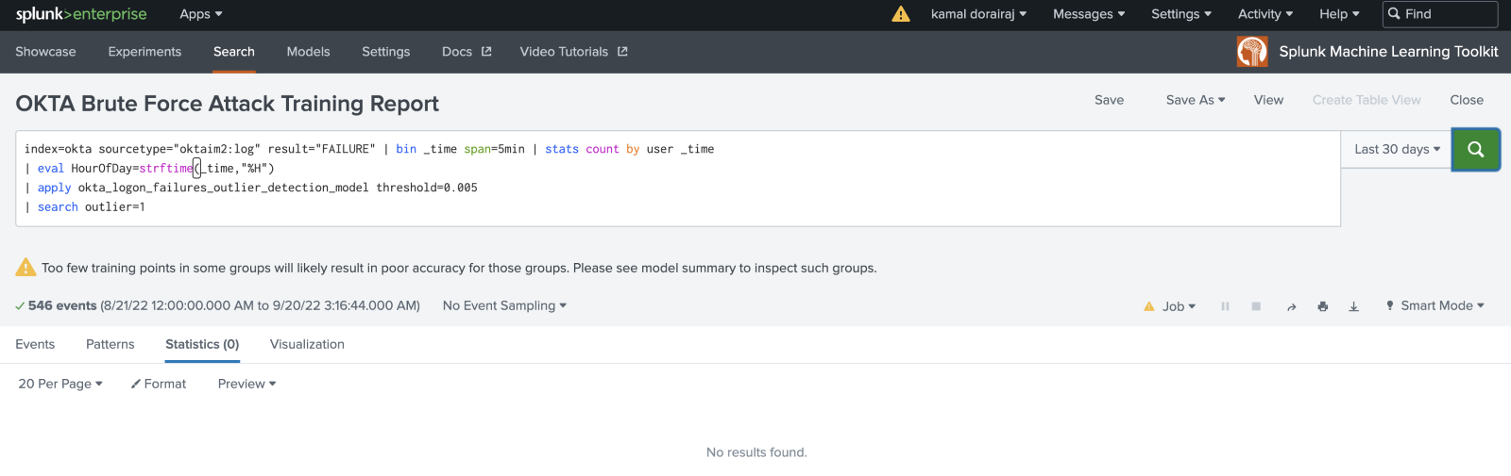Click the 'No results found.' message
Viewport: 1511px width, 476px height.
756,452
